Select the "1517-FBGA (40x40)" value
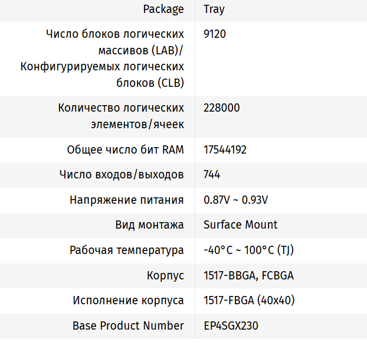This screenshot has width=367, height=345. click(249, 301)
